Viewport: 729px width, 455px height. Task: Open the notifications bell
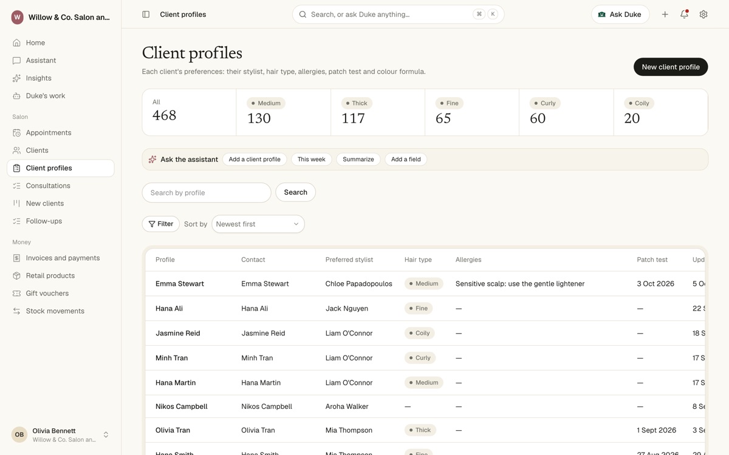684,15
